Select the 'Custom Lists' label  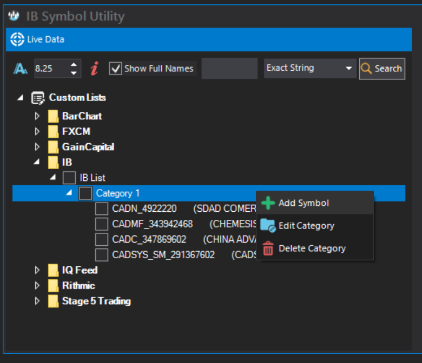tap(77, 98)
